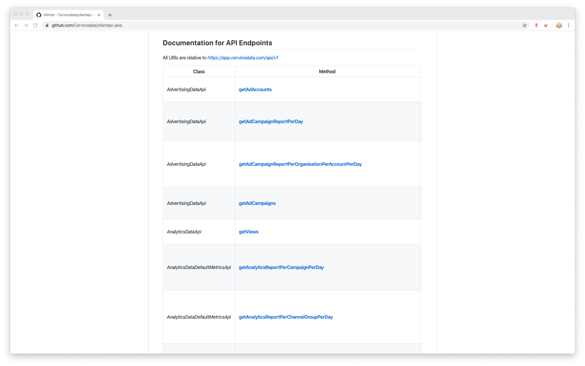Open getAnalyticsReportPerChannelGroupPerDay documentation
585x366 pixels.
[x=286, y=317]
